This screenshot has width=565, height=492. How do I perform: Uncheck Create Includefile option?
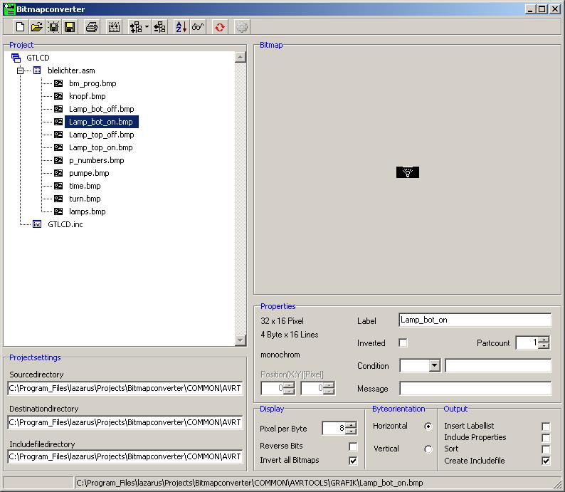546,461
